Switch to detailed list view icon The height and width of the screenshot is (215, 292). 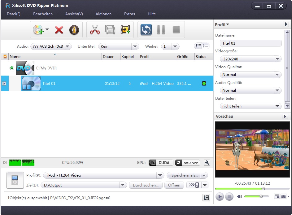point(198,46)
